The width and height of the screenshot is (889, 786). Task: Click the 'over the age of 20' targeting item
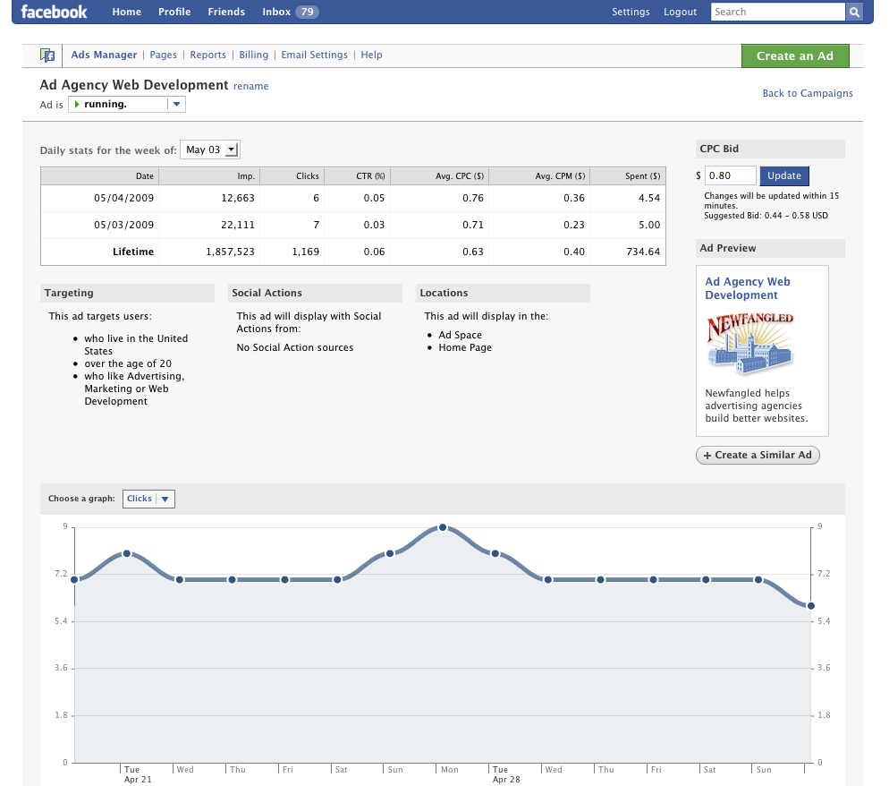[x=128, y=363]
